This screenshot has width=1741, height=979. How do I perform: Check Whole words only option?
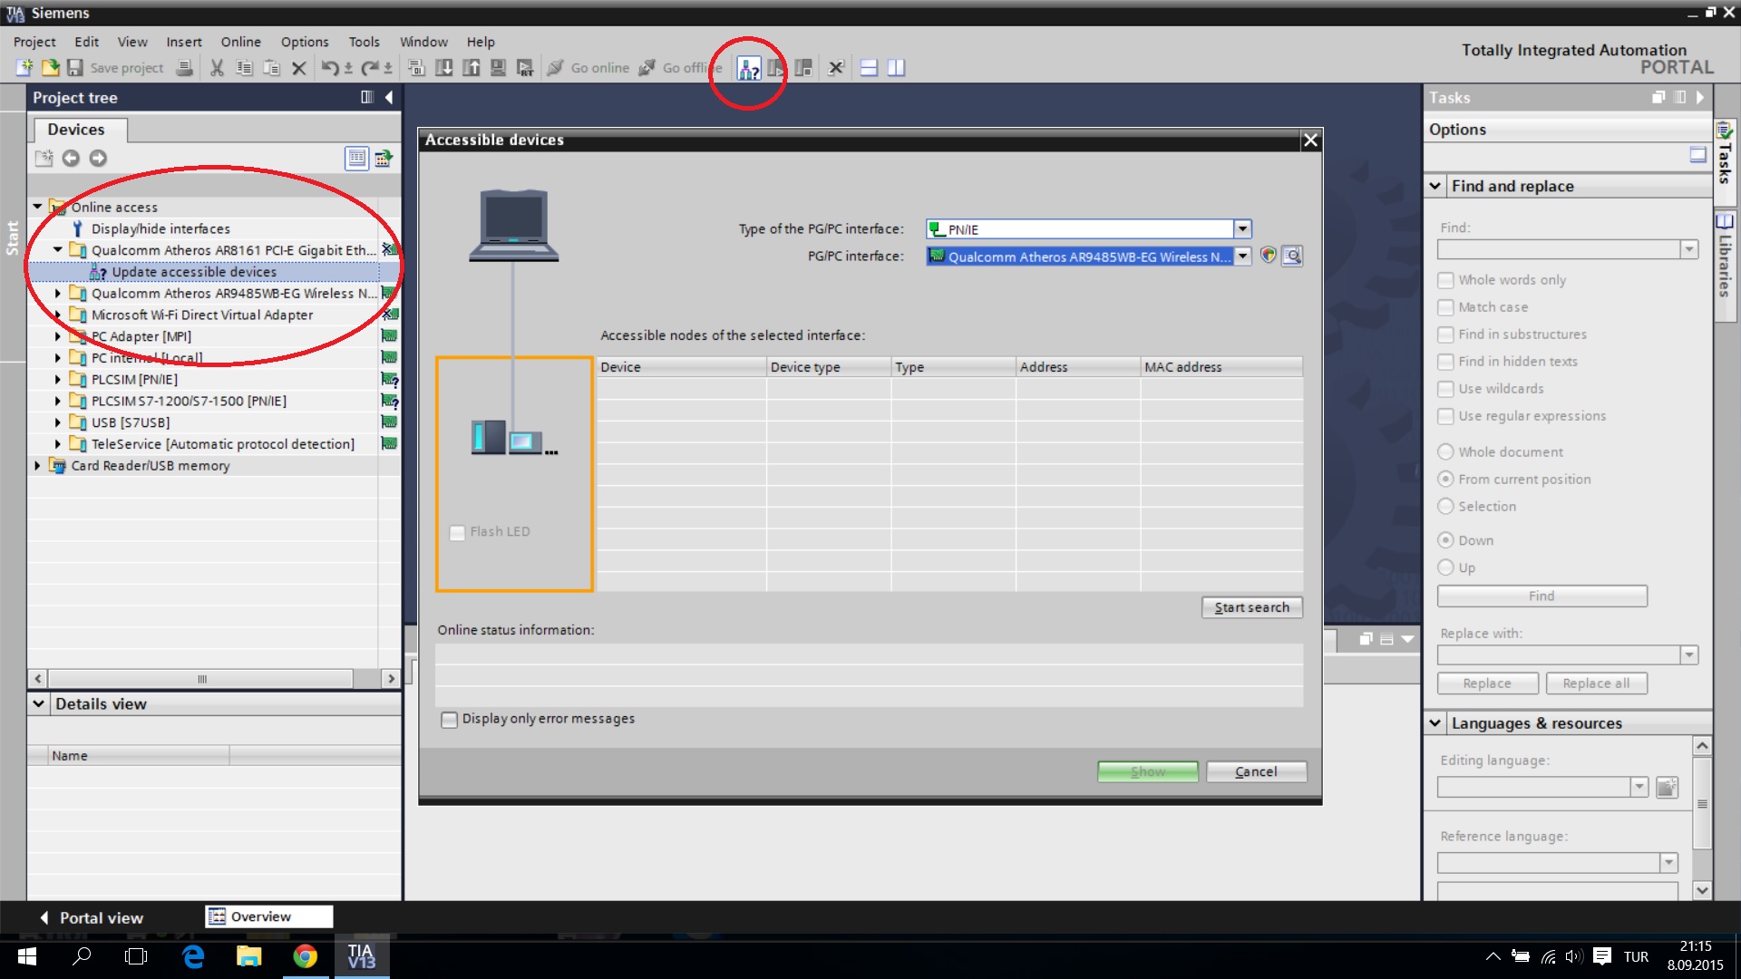(x=1445, y=281)
